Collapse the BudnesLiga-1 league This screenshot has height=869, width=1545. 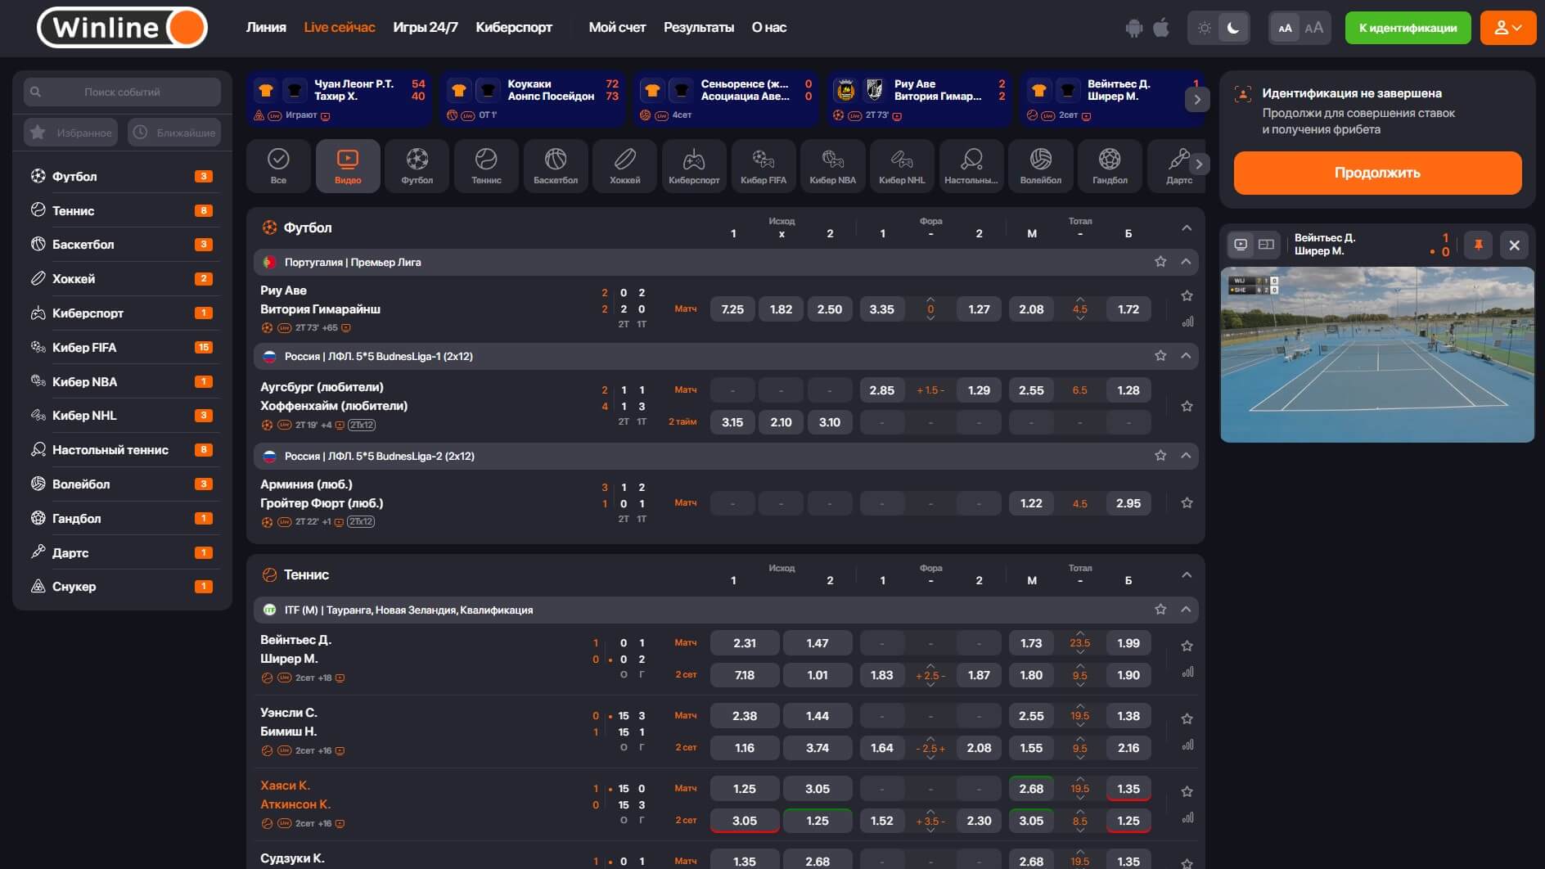(1186, 356)
